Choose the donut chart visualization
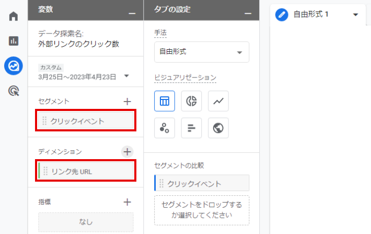This screenshot has width=371, height=234. 191,101
